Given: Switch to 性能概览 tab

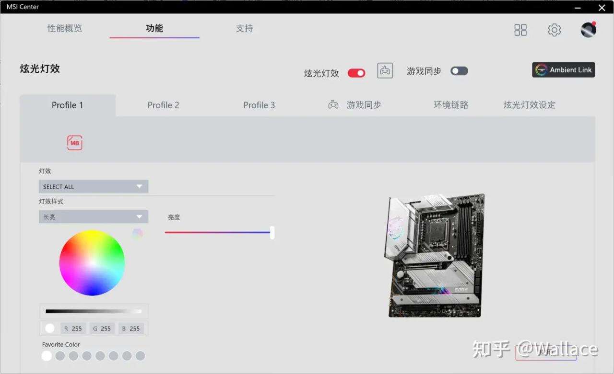Looking at the screenshot, I should [x=65, y=28].
